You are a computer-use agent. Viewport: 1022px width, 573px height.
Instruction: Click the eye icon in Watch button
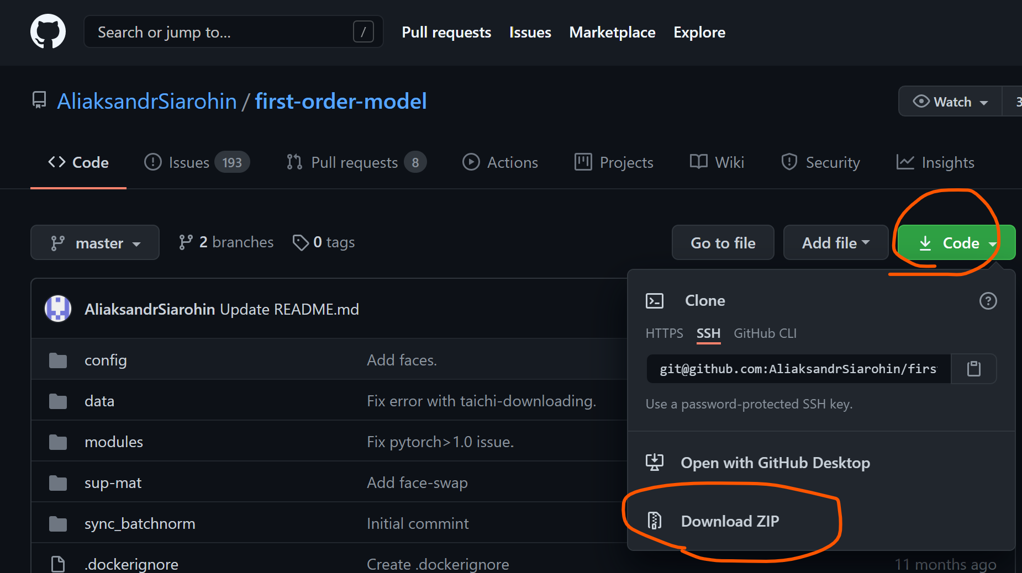pyautogui.click(x=921, y=101)
